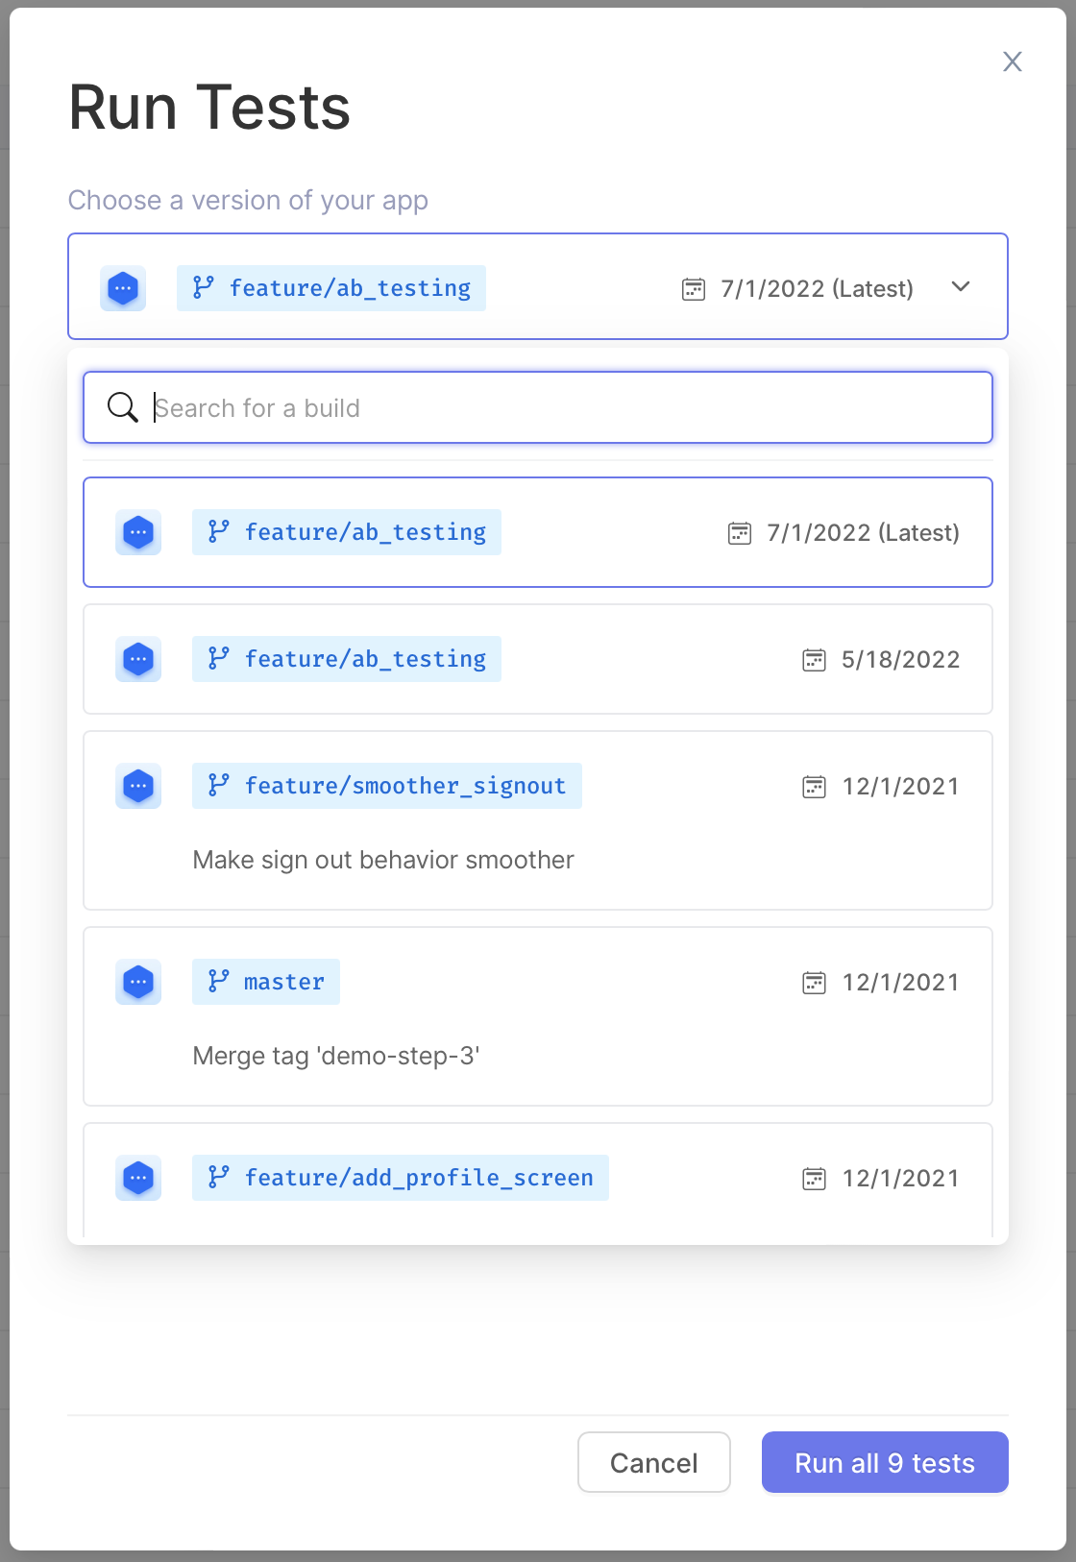Click 'Make sign out behavior smoother' description

[x=383, y=860]
